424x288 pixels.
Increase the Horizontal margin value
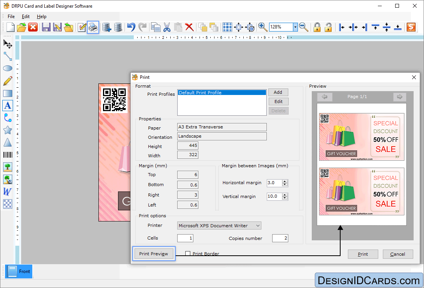285,181
